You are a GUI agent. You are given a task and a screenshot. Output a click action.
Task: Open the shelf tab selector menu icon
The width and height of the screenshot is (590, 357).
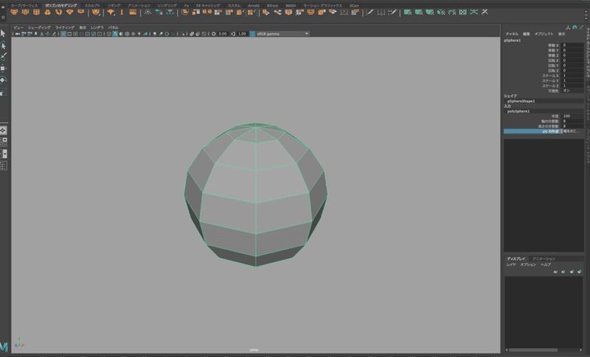[3, 7]
